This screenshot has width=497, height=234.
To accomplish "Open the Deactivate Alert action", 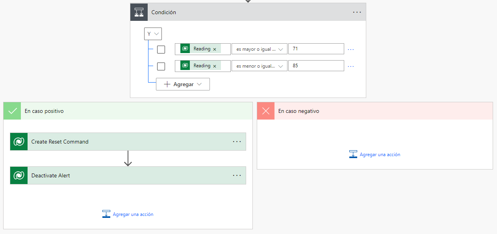I will point(128,175).
